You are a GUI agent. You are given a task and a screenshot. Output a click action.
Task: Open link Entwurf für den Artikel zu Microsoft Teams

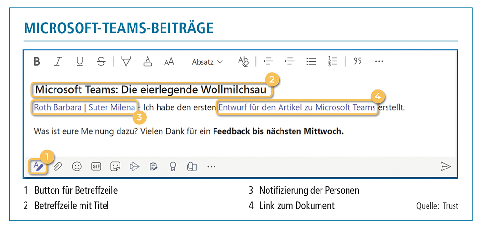click(297, 108)
